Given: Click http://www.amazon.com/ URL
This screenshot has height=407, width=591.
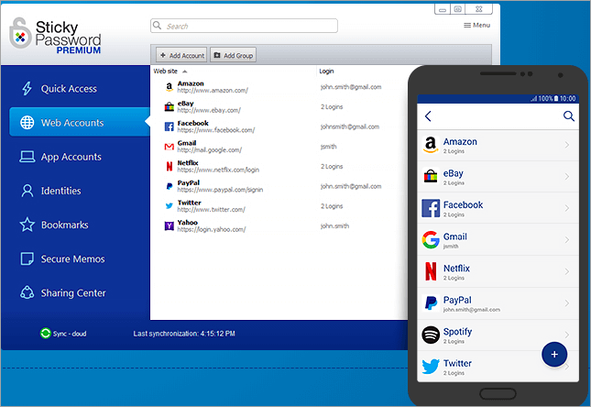Looking at the screenshot, I should point(213,91).
